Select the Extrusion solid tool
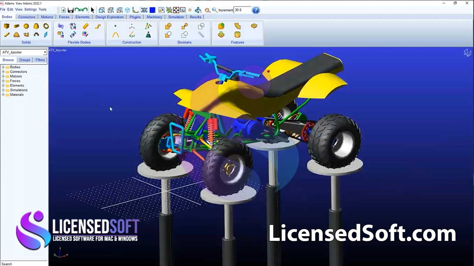474x266 pixels. click(x=26, y=35)
